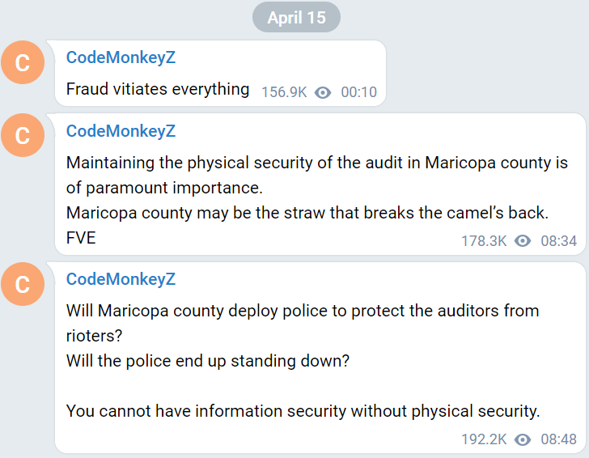
Task: Click the 08:48 message timestamp
Action: (558, 439)
